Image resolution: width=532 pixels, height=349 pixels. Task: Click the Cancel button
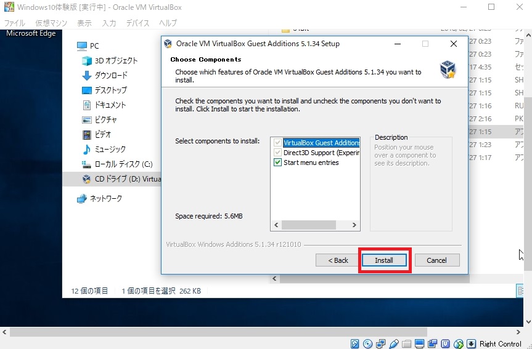[x=437, y=260]
